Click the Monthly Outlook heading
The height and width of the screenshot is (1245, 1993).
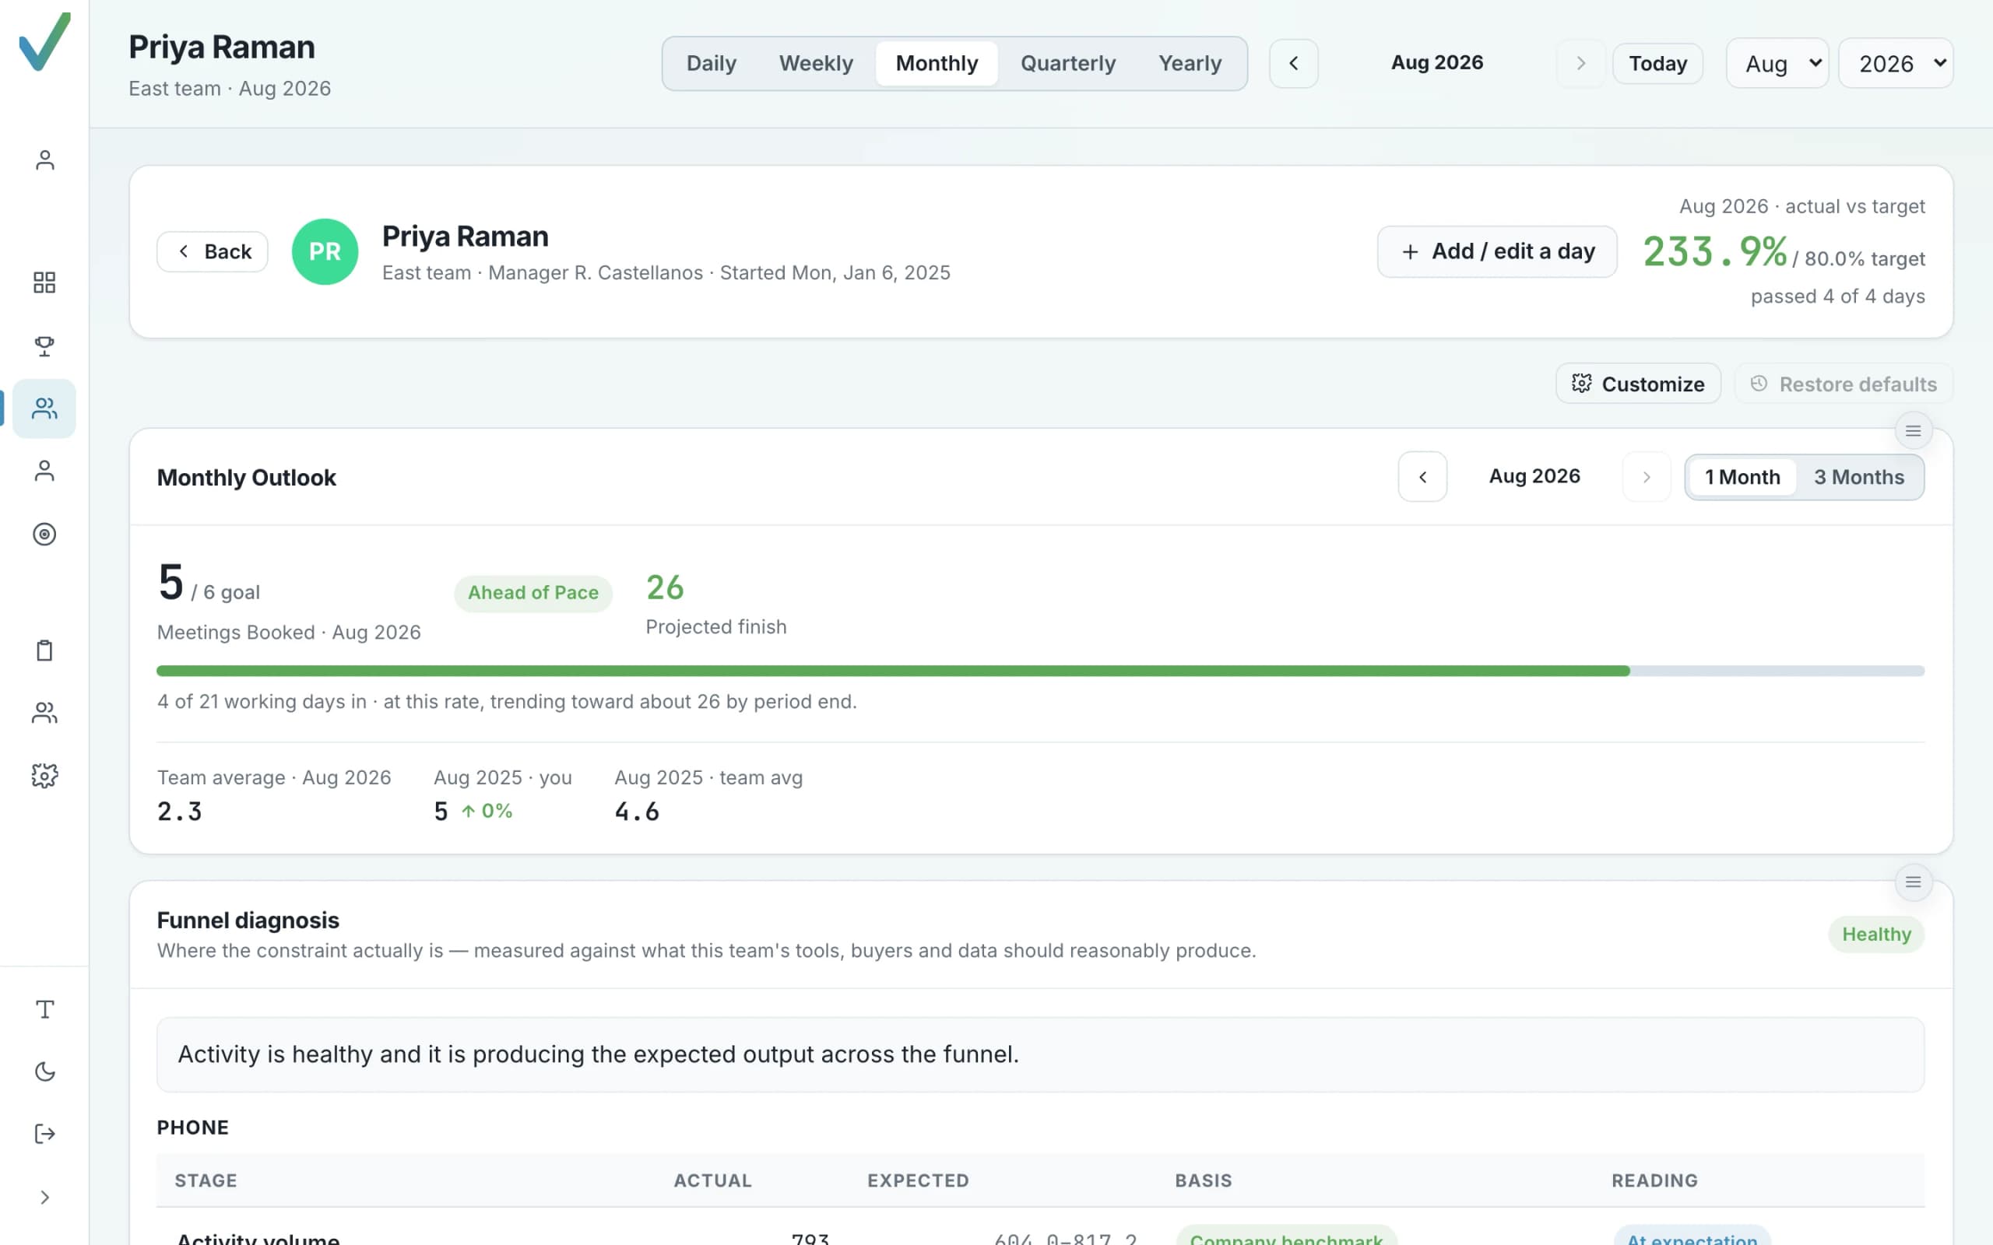pos(246,478)
